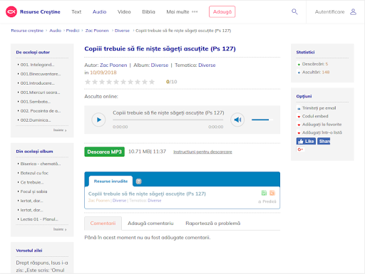Mute the player speaker icon
The height and width of the screenshot is (274, 365).
tap(237, 120)
